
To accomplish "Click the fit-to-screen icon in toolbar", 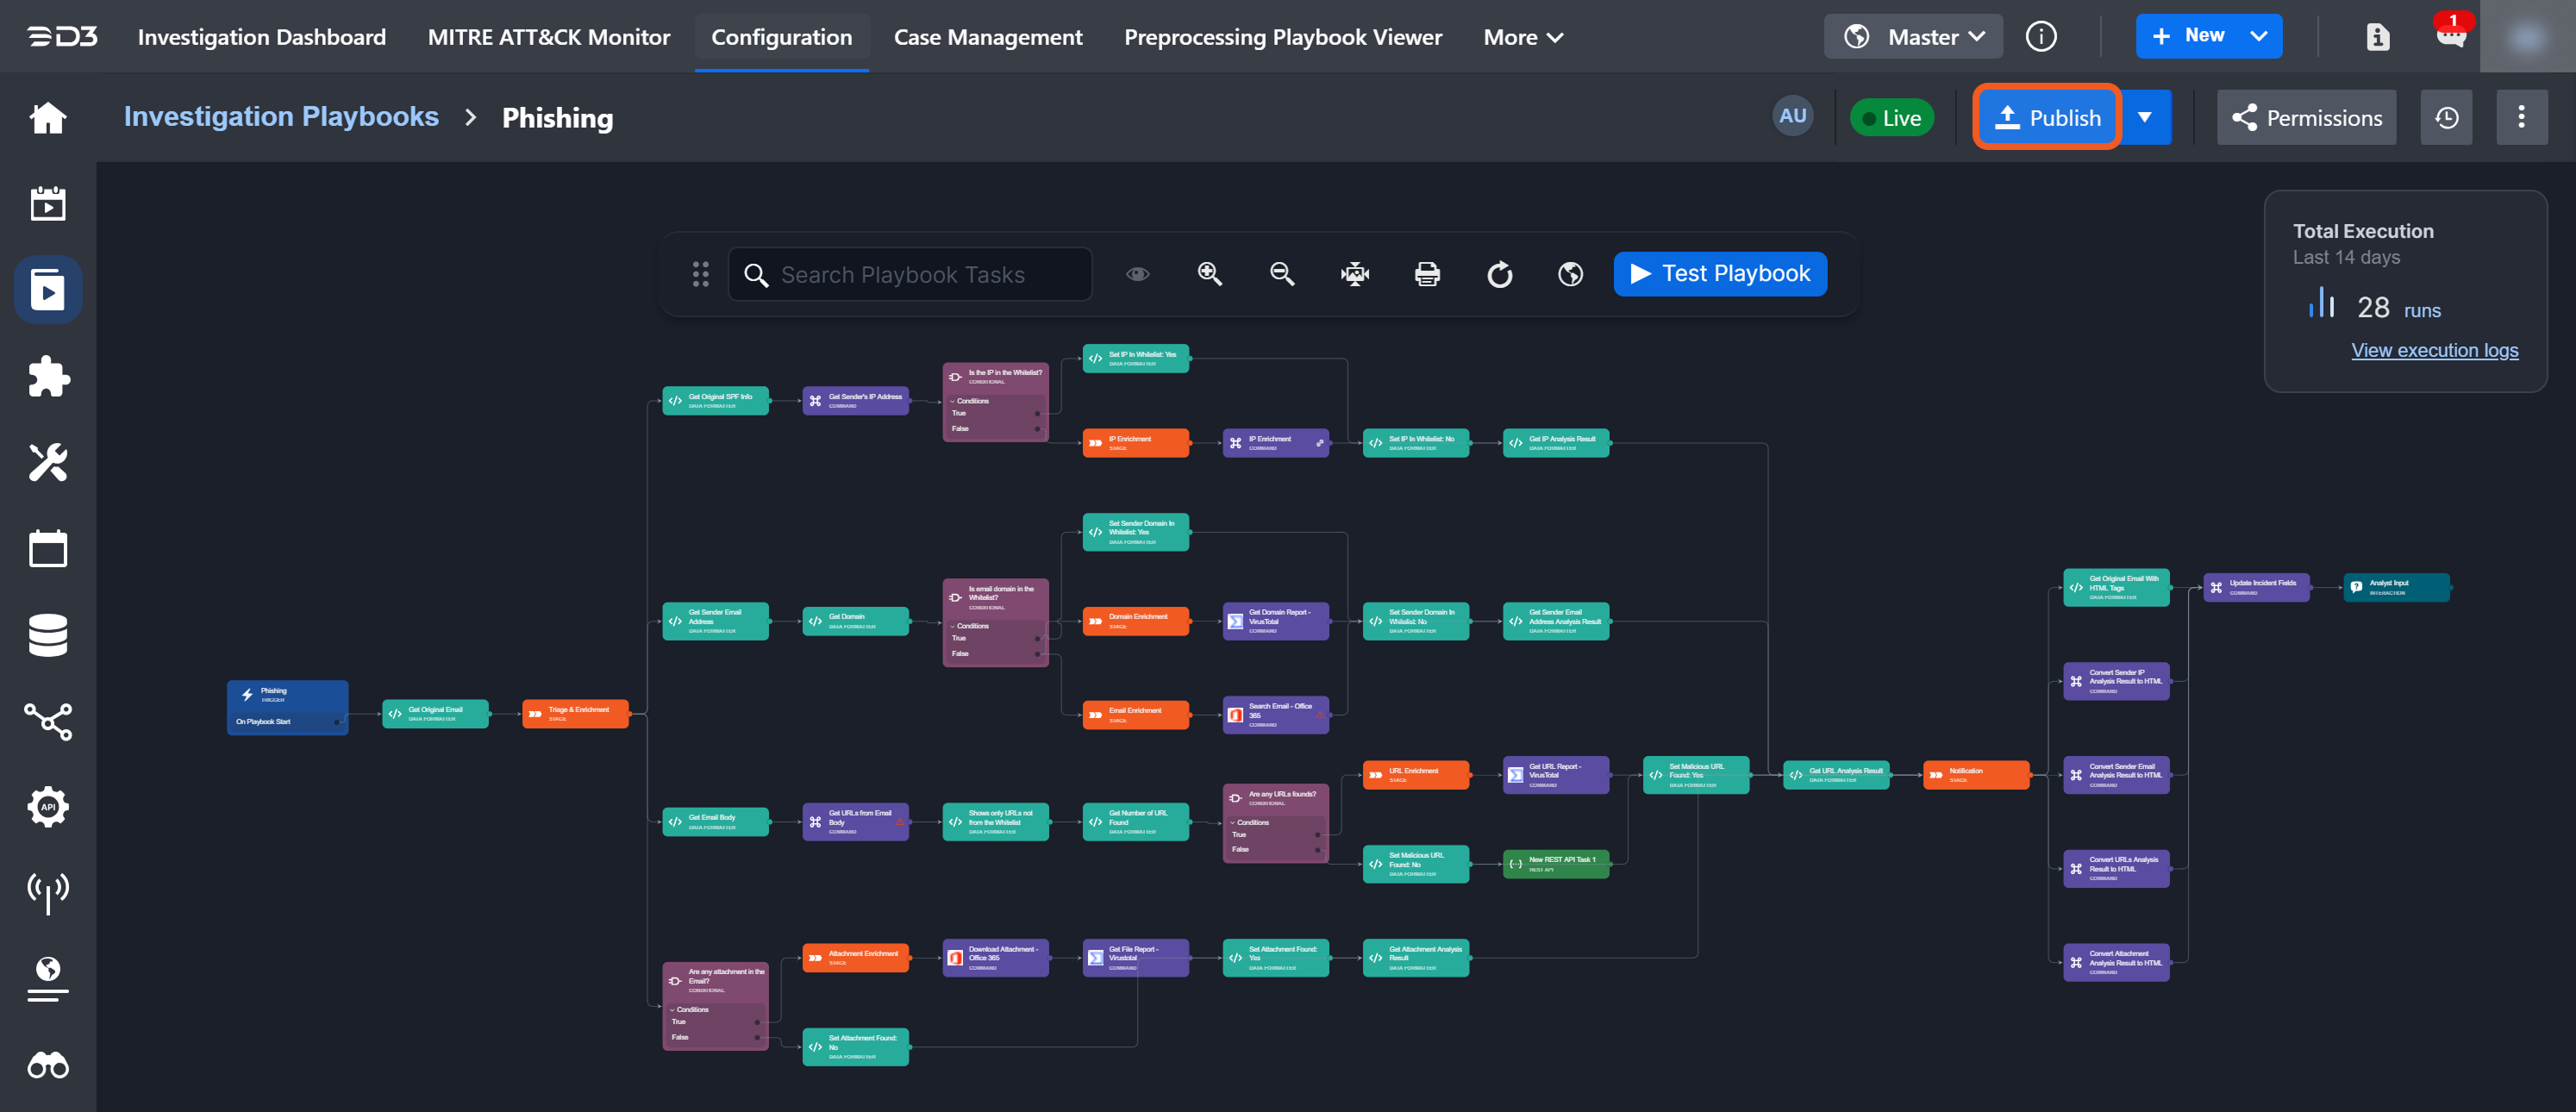I will [x=1354, y=274].
